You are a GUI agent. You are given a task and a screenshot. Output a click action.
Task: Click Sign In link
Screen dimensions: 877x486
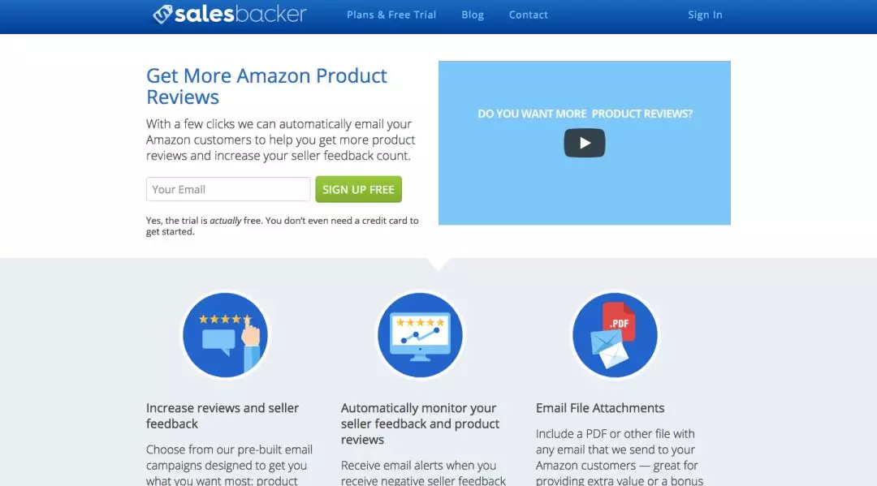[x=705, y=15]
